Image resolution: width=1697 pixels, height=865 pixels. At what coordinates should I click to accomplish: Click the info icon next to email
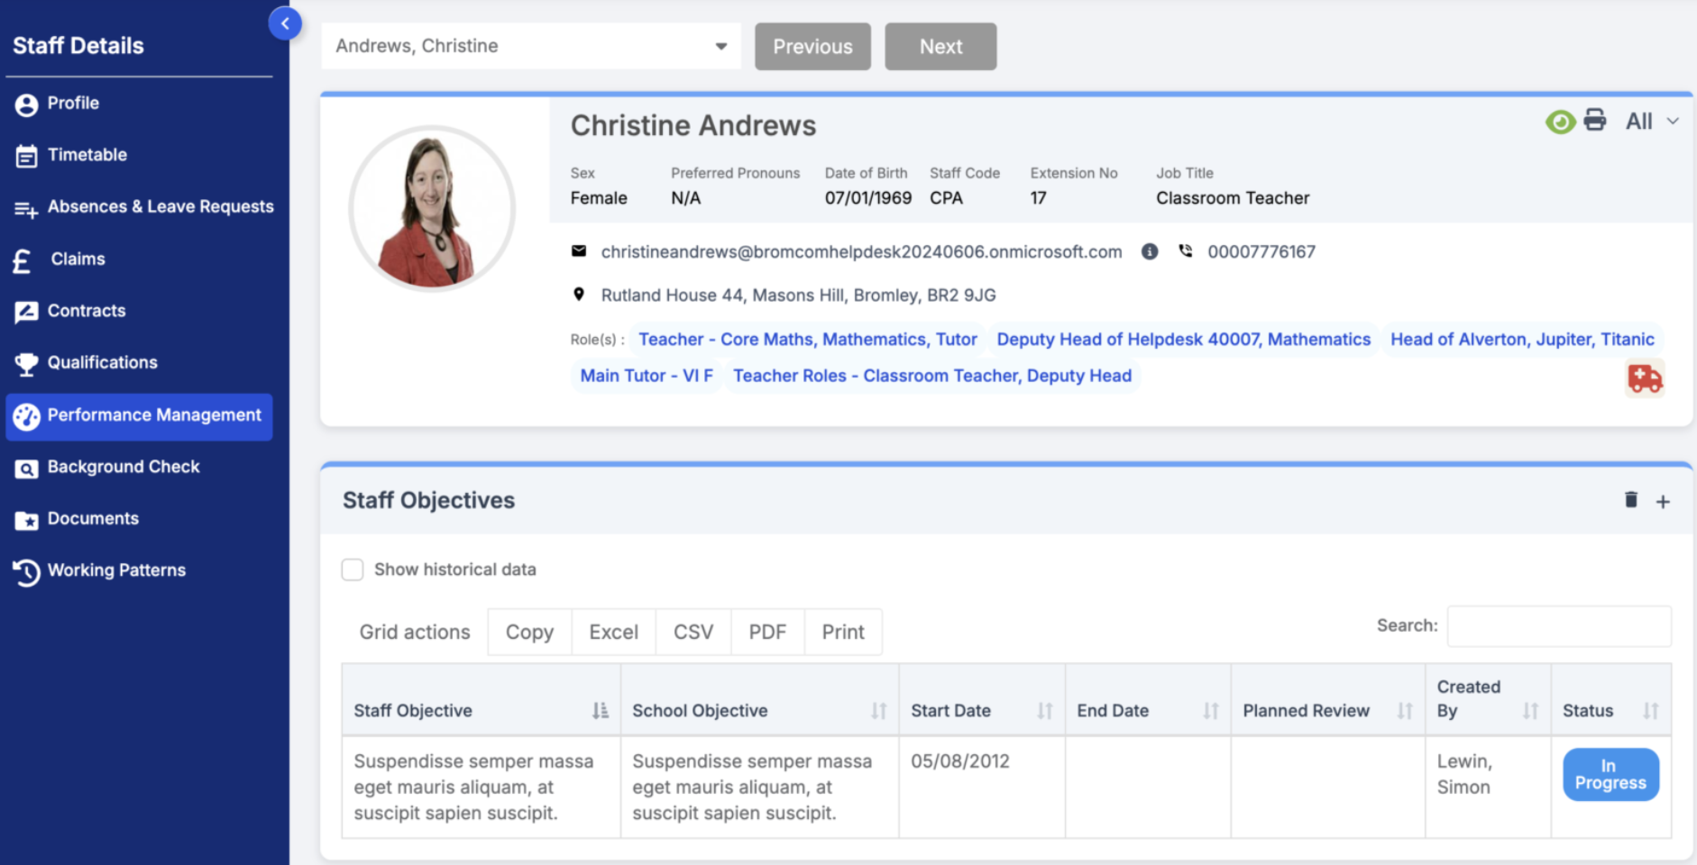1150,252
